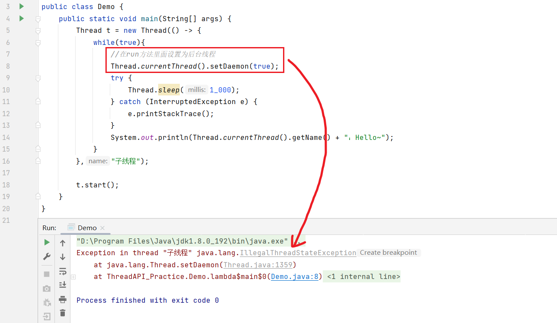Navigate to Demo.java:8 link
The image size is (557, 323).
(295, 277)
